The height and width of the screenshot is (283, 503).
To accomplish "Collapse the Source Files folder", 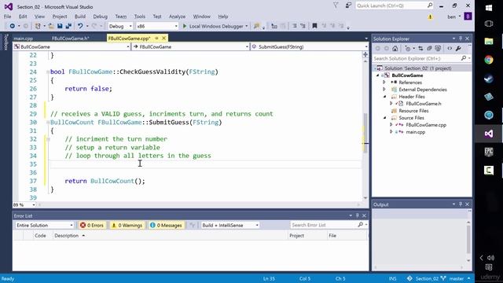I will tap(384, 117).
